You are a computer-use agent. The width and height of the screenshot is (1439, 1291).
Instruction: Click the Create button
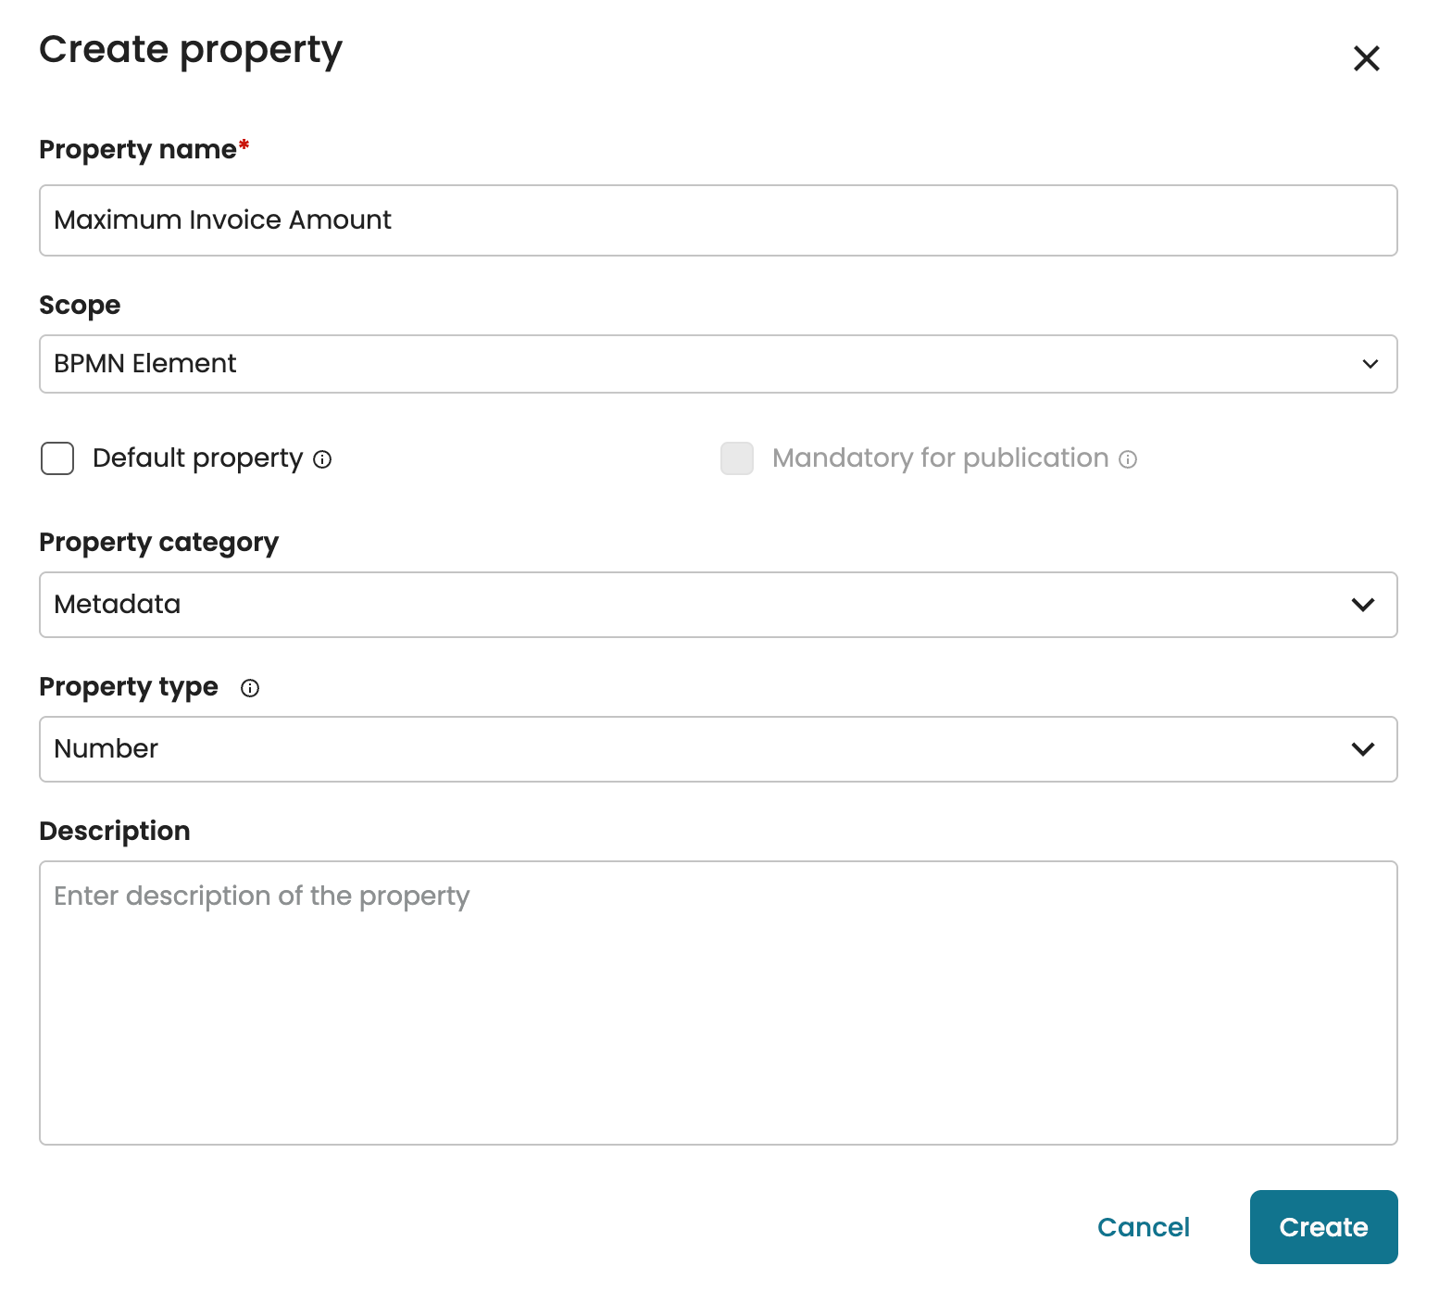tap(1323, 1227)
